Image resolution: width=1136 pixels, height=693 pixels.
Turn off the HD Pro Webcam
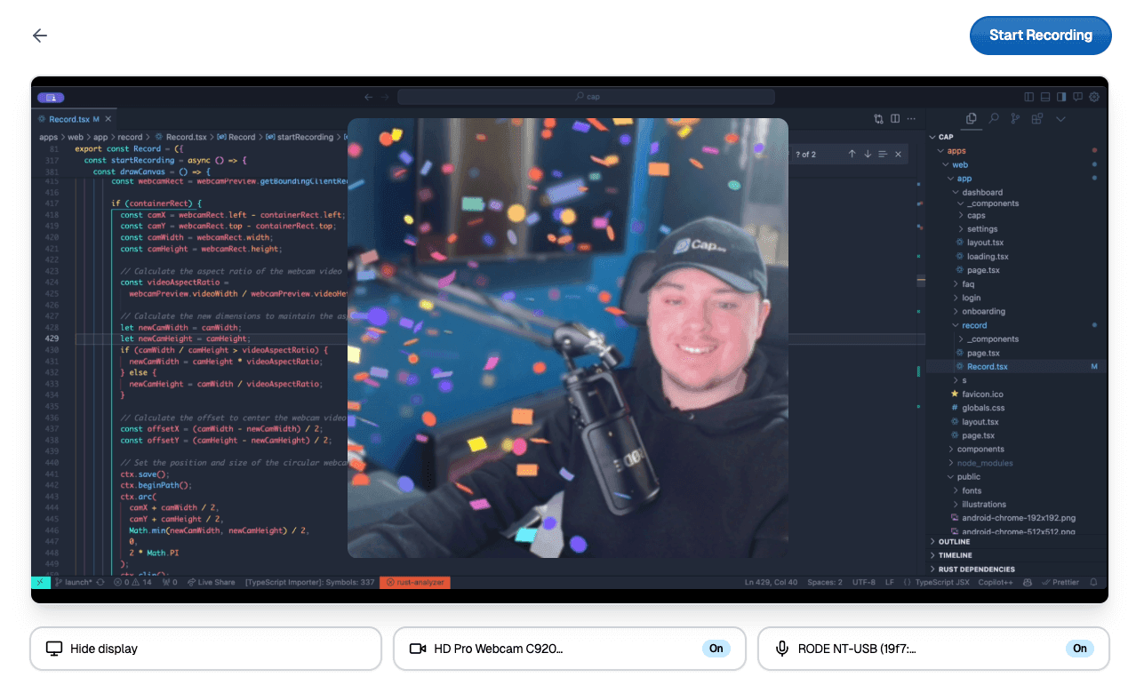[x=716, y=649]
